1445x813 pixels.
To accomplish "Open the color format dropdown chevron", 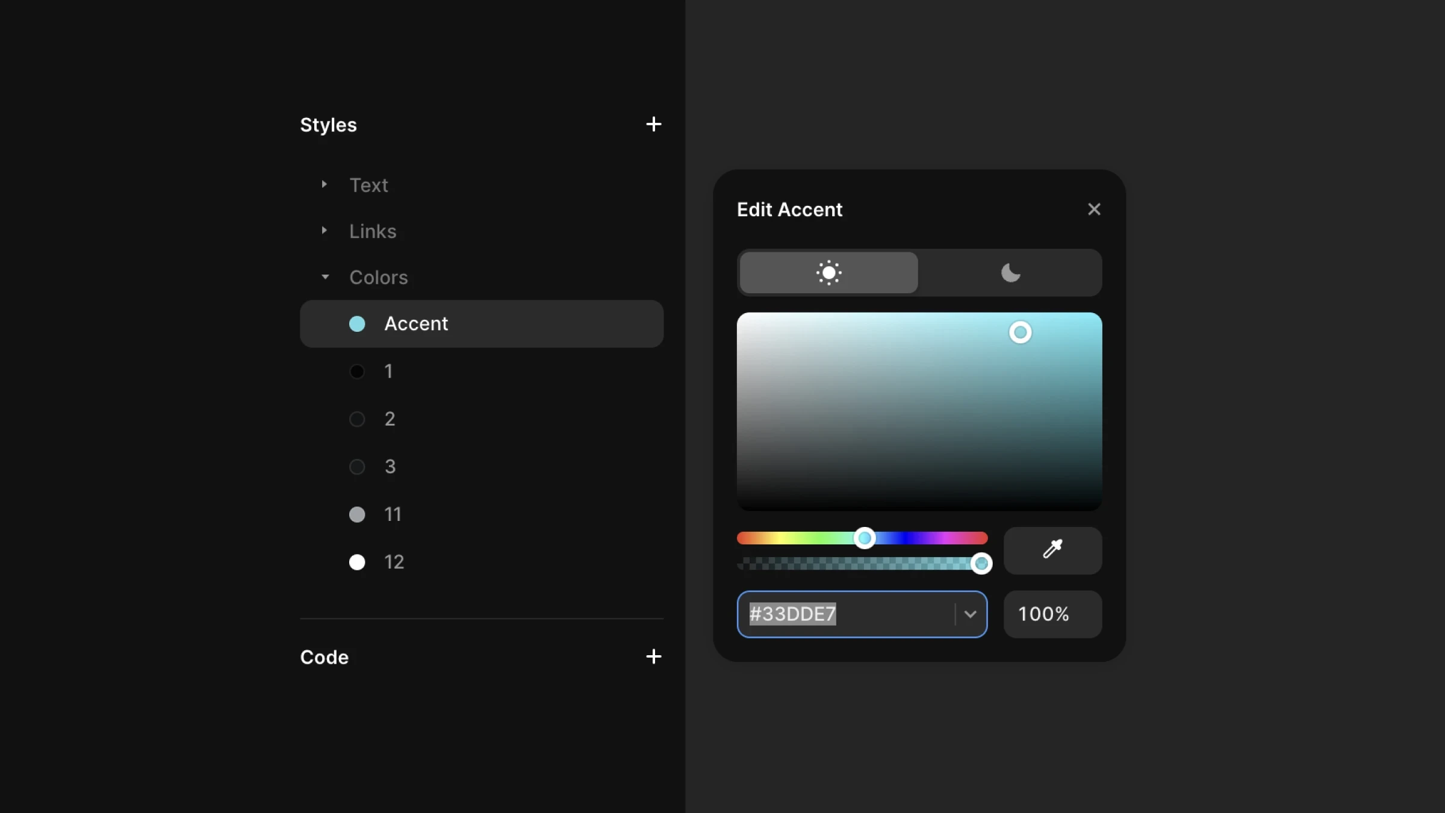I will click(x=970, y=614).
